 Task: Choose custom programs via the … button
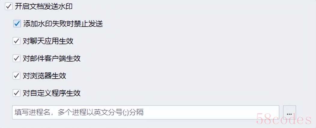(x=289, y=112)
